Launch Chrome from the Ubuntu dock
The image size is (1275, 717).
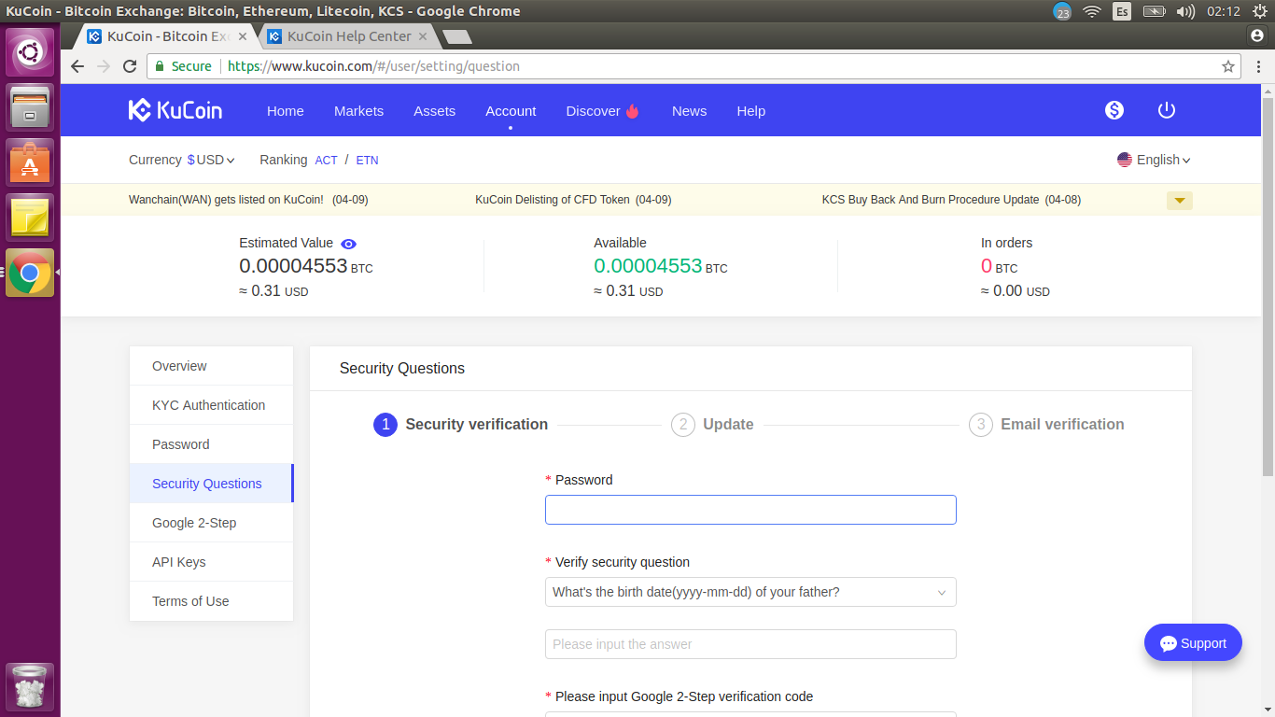[x=29, y=273]
